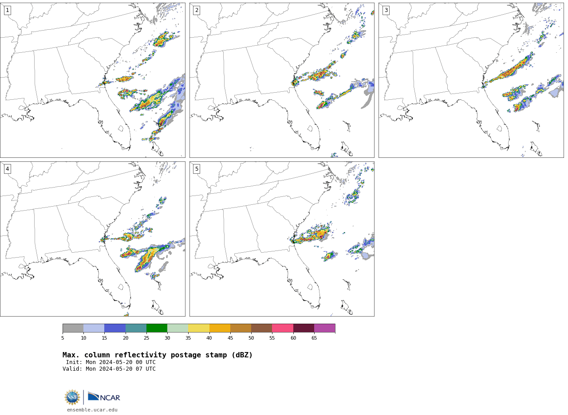Click the pale green 30-35 dBZ swatch
The image size is (568, 415).
pos(177,328)
